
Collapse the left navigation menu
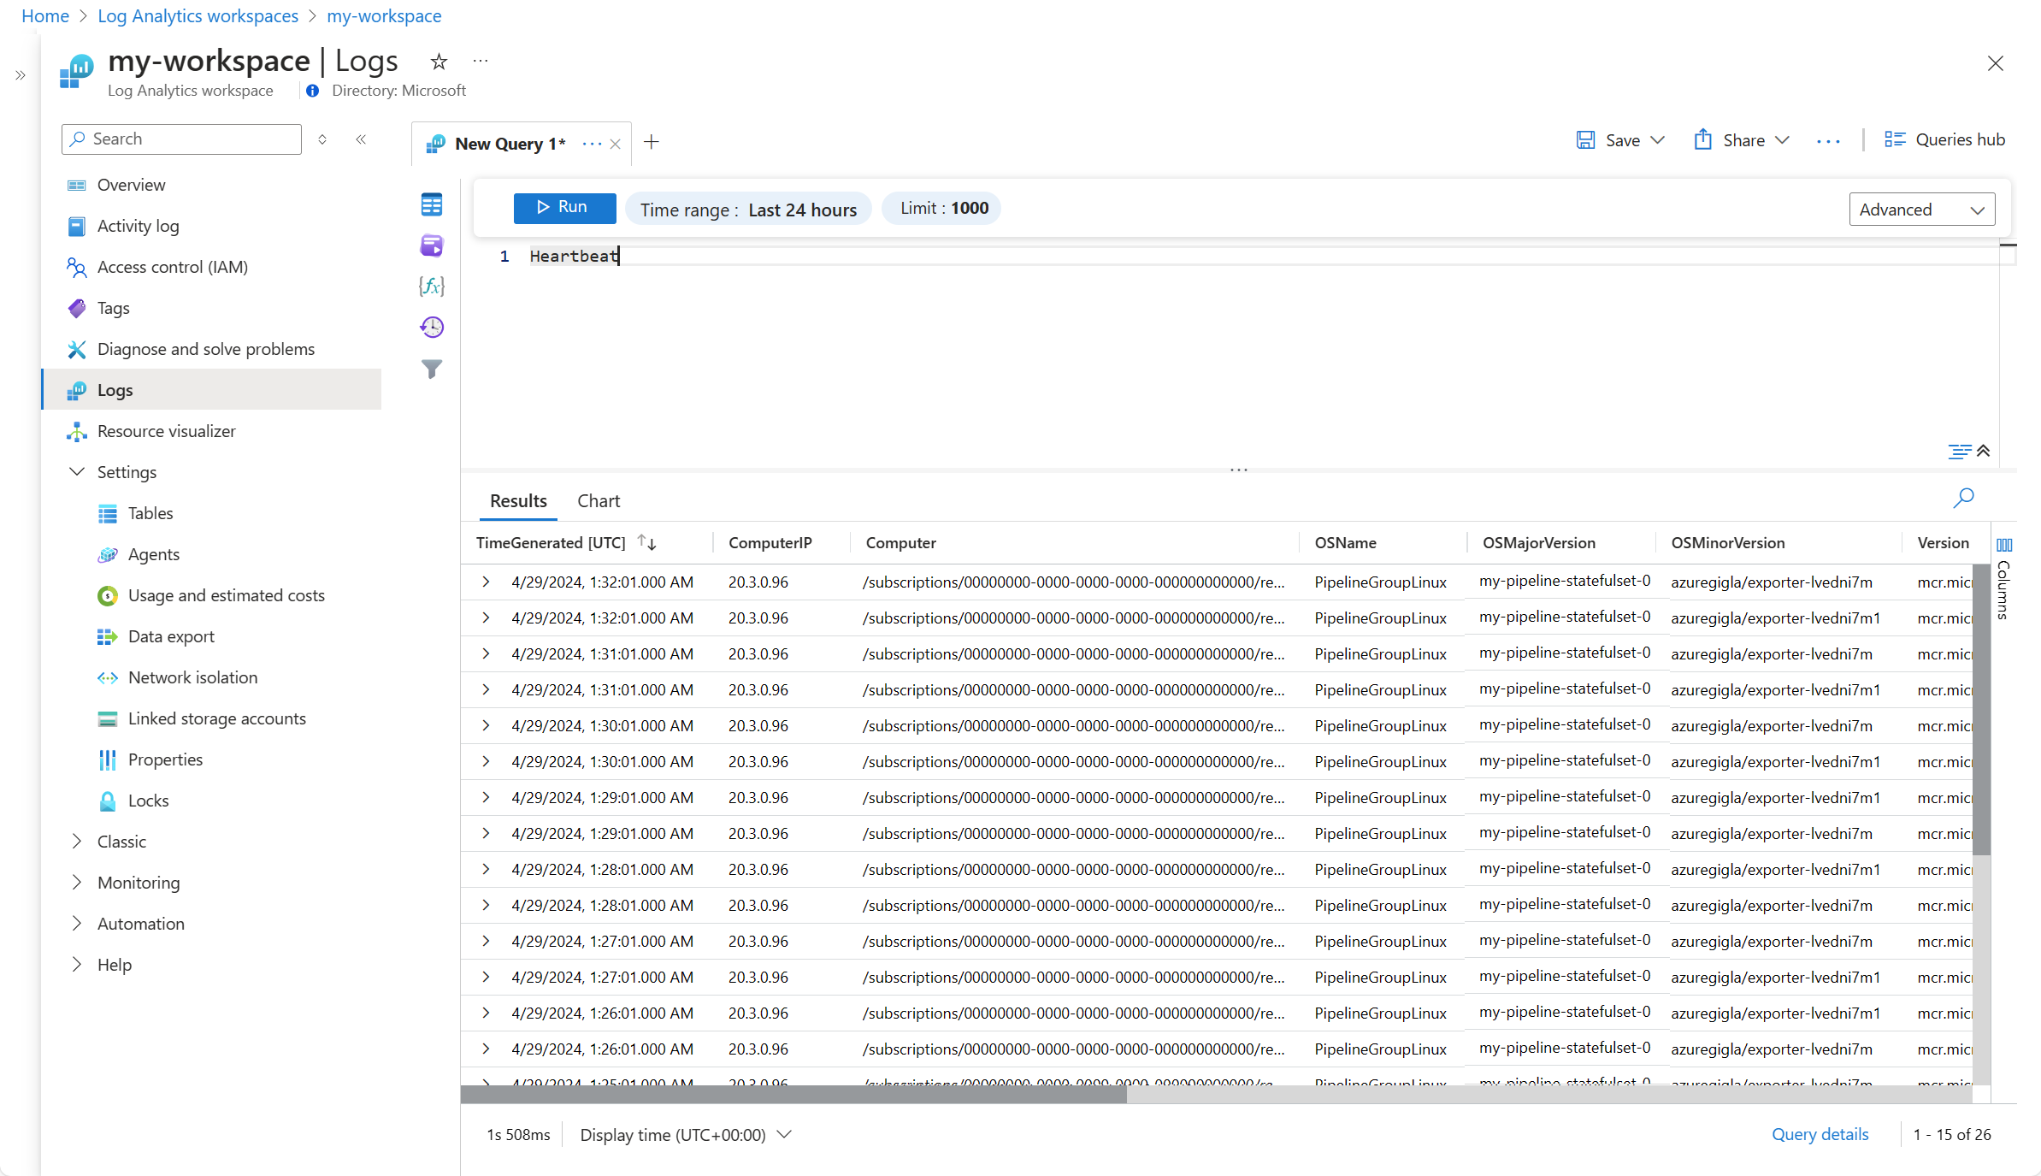tap(361, 139)
